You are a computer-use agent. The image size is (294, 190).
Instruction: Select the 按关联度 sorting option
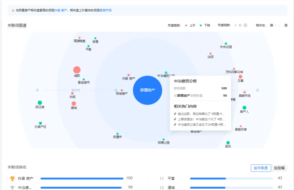261,168
